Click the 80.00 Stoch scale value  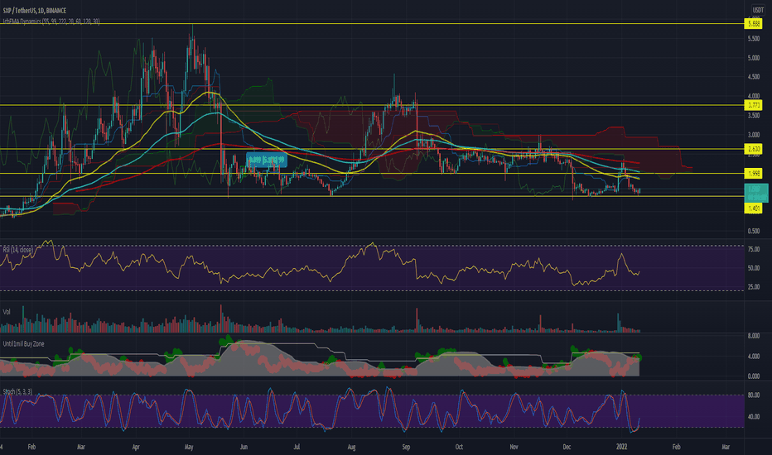click(x=753, y=395)
